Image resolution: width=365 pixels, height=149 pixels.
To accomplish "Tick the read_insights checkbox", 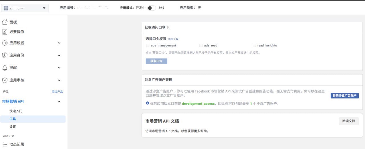I will coord(254,45).
